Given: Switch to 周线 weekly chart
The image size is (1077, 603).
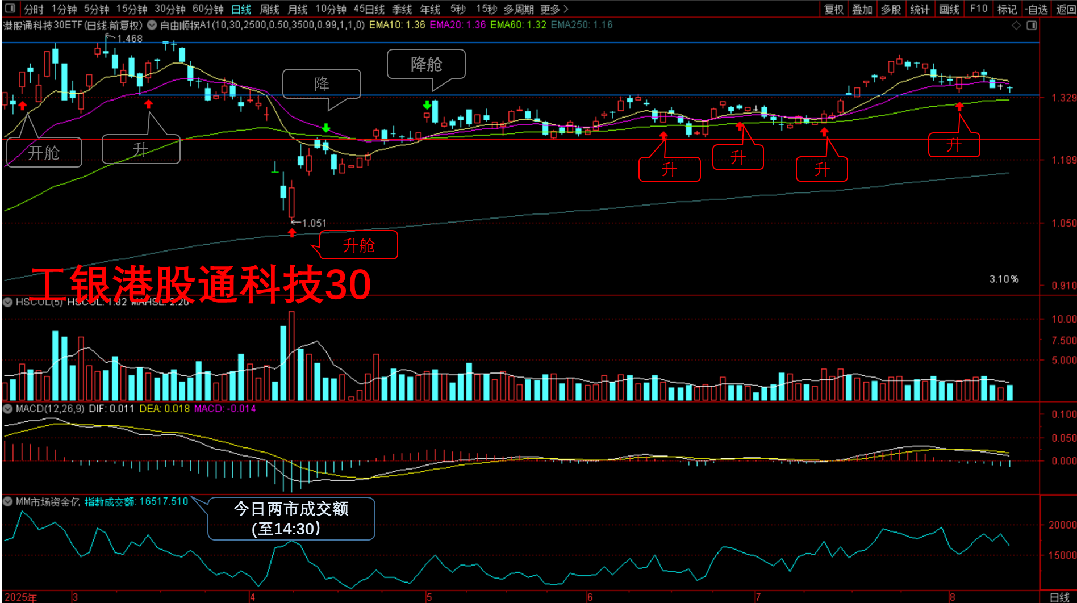Looking at the screenshot, I should pos(269,9).
